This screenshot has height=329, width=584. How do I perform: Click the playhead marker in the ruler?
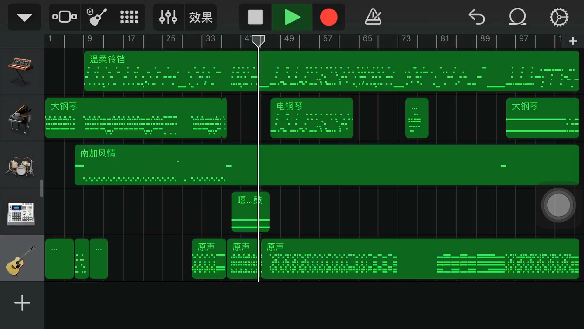tap(258, 41)
